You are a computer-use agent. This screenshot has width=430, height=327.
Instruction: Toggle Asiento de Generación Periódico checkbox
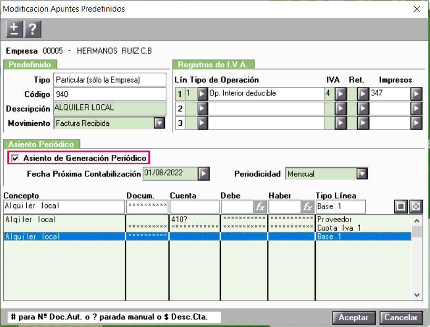(15, 158)
